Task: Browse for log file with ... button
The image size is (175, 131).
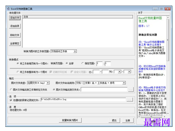Action: tap(130, 100)
